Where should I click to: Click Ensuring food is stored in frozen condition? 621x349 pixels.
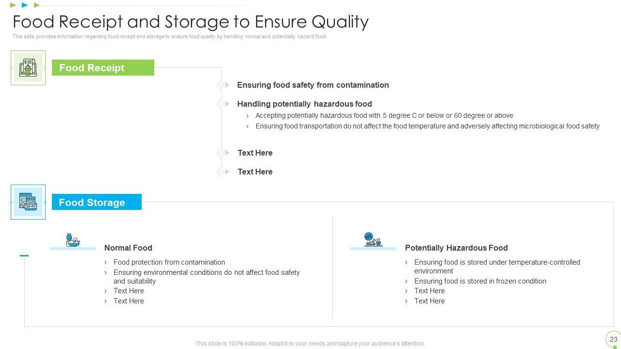click(480, 281)
